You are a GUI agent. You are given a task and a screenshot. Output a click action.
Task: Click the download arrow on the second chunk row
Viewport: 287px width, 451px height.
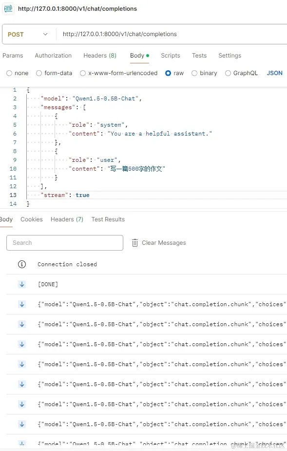point(22,324)
